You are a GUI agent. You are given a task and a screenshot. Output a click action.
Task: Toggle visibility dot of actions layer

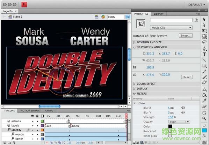pyautogui.click(x=33, y=121)
